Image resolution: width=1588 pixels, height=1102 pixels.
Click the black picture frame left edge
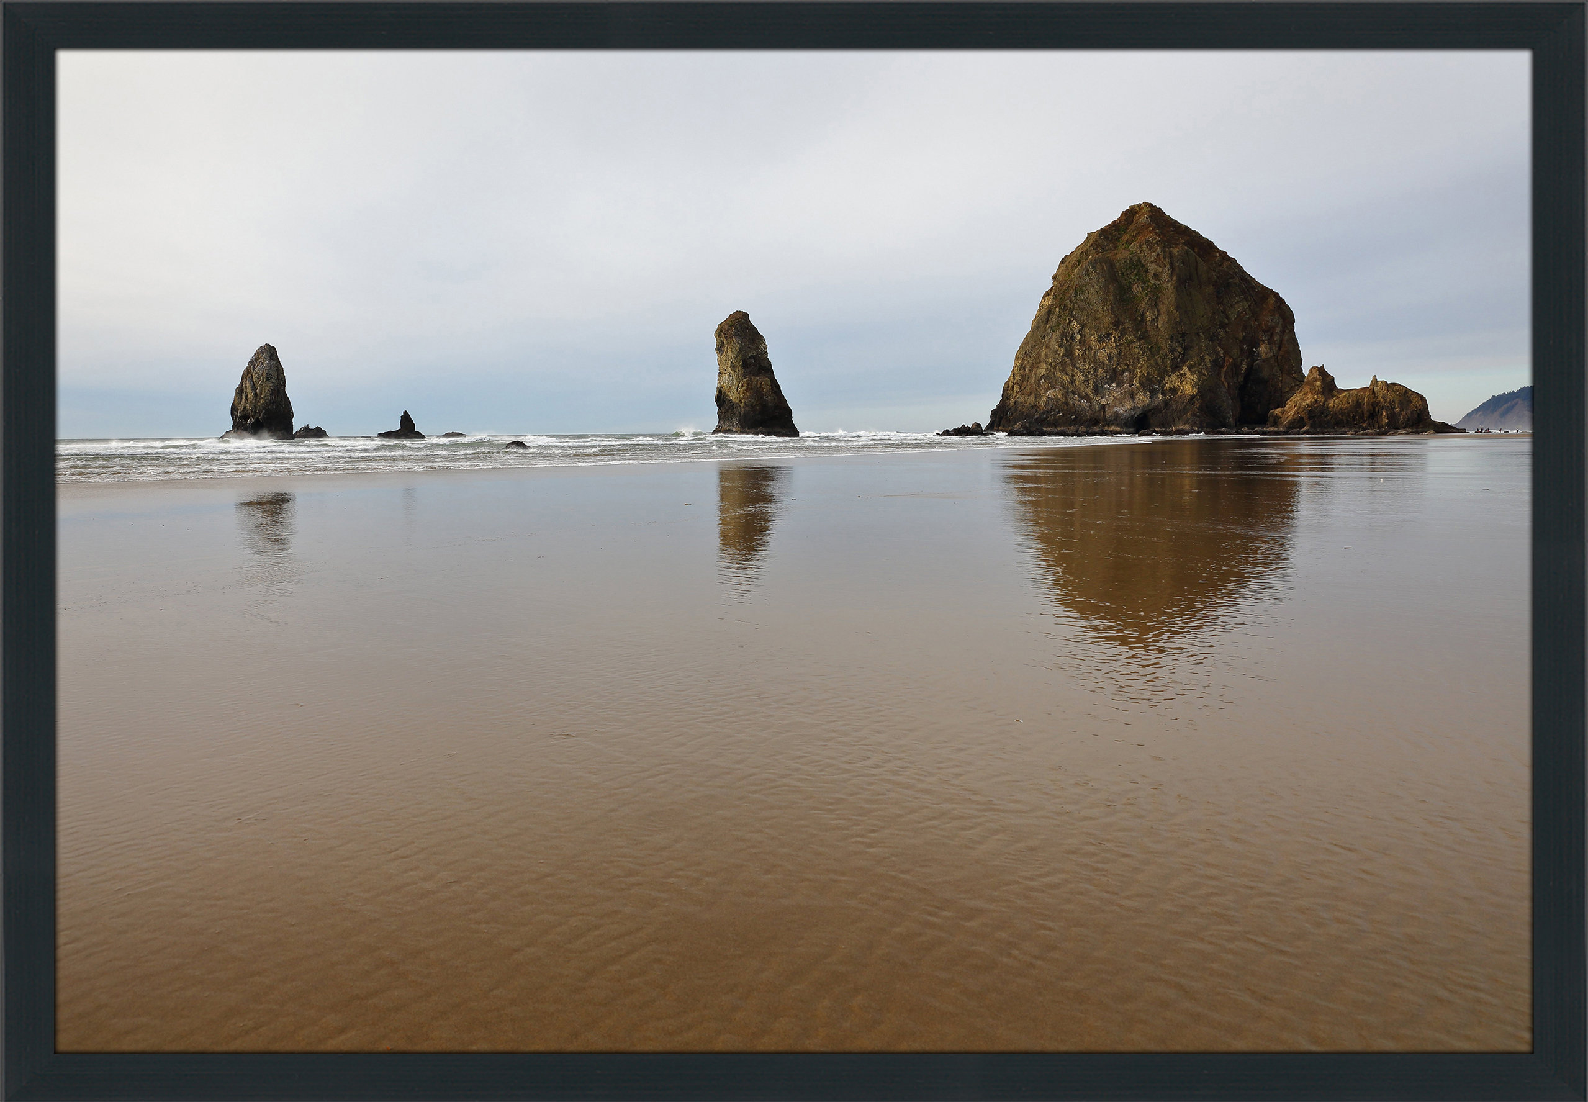tap(27, 553)
